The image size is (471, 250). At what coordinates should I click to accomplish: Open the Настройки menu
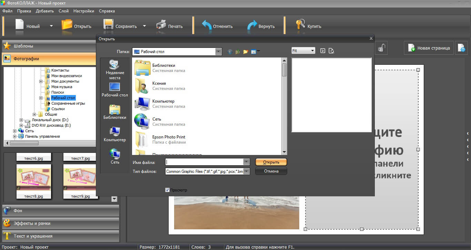pyautogui.click(x=84, y=11)
